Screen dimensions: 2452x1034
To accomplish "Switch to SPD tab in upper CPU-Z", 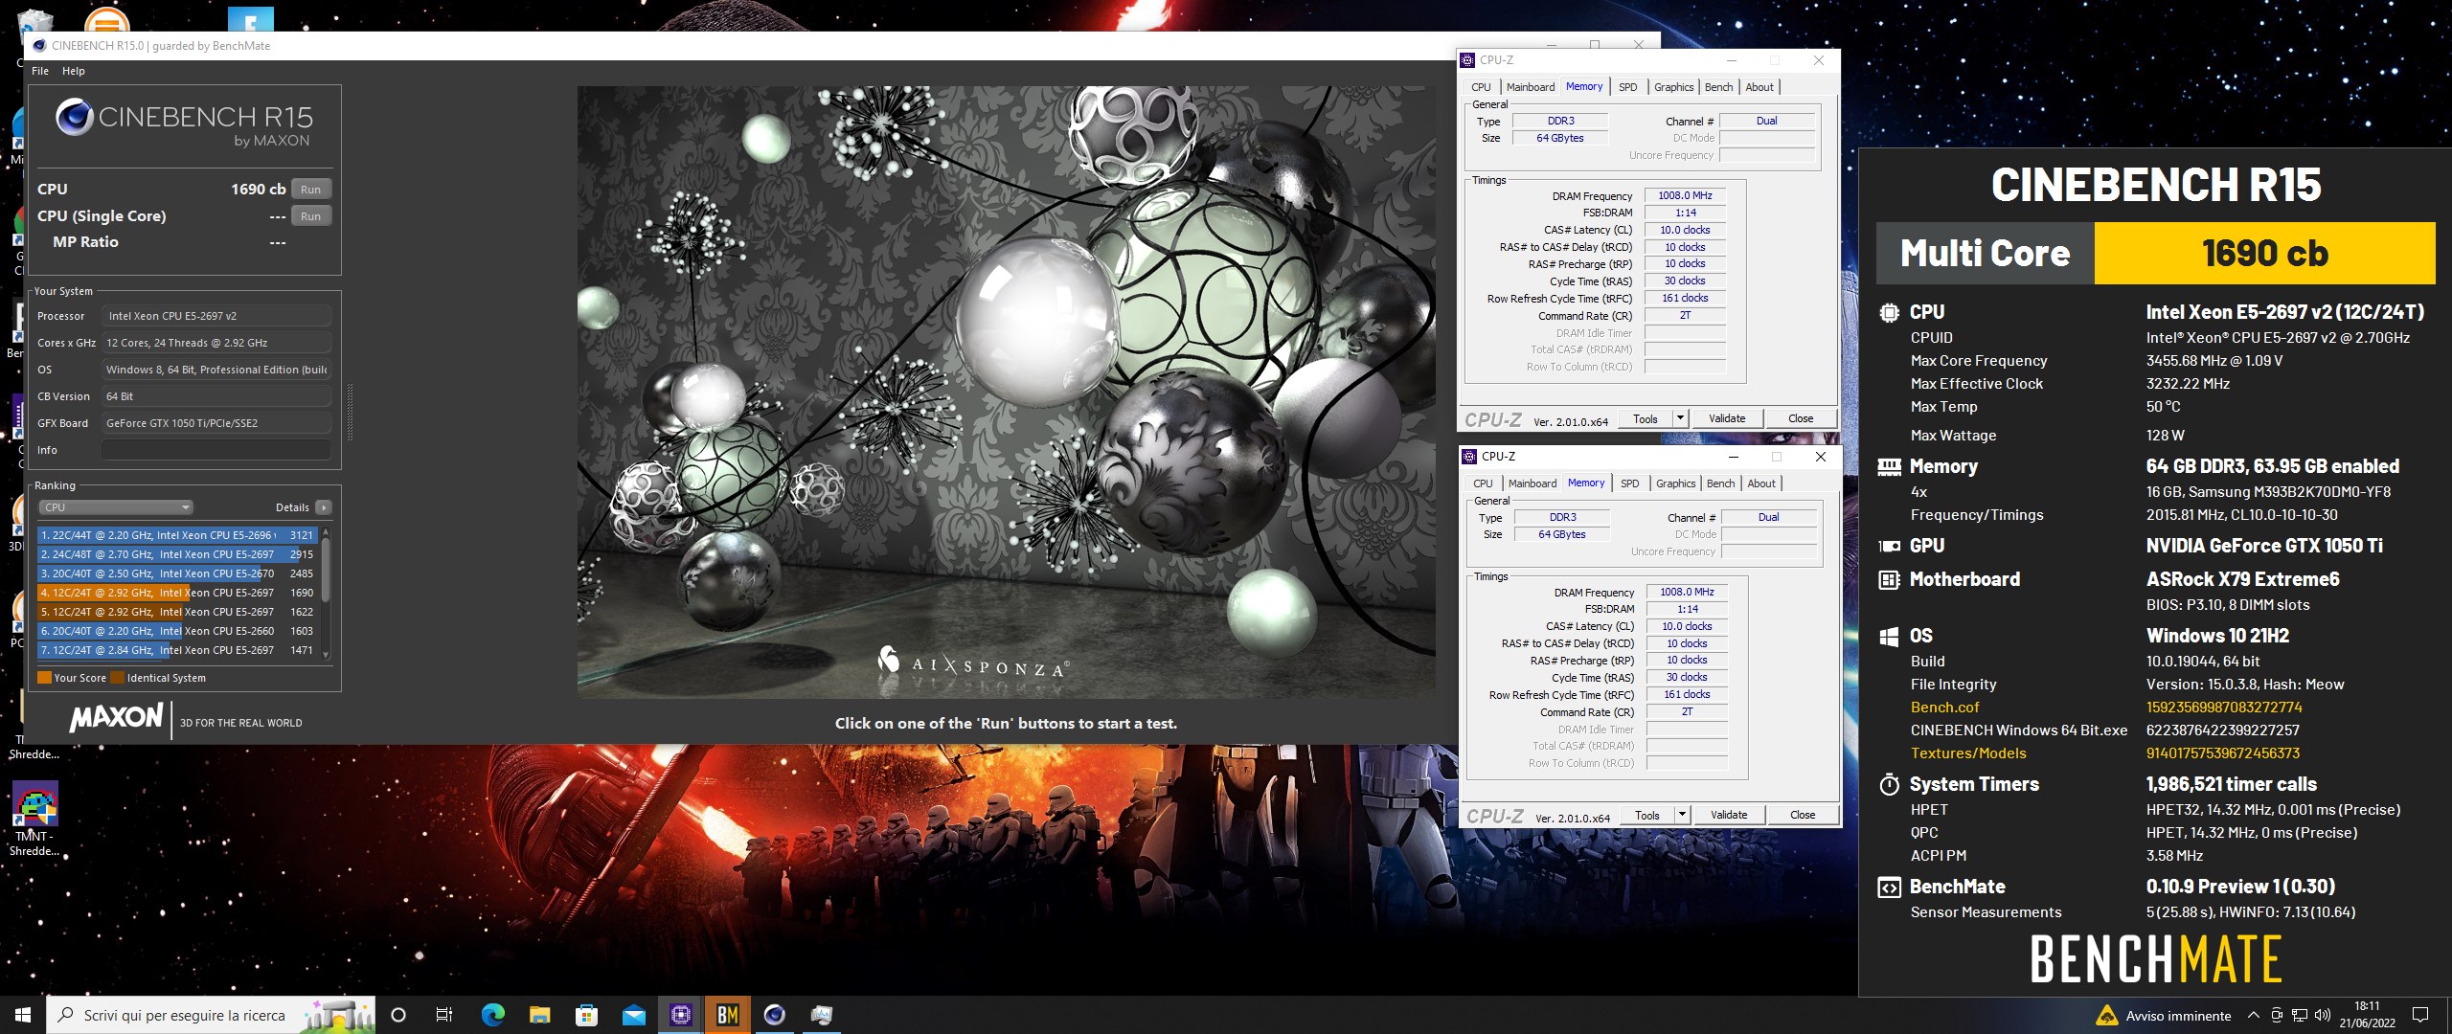I will (1628, 87).
